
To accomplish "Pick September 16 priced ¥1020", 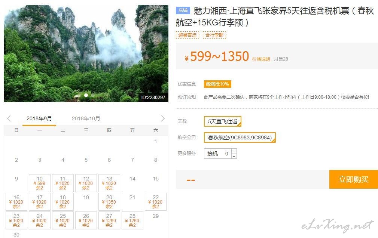I will point(16,202).
